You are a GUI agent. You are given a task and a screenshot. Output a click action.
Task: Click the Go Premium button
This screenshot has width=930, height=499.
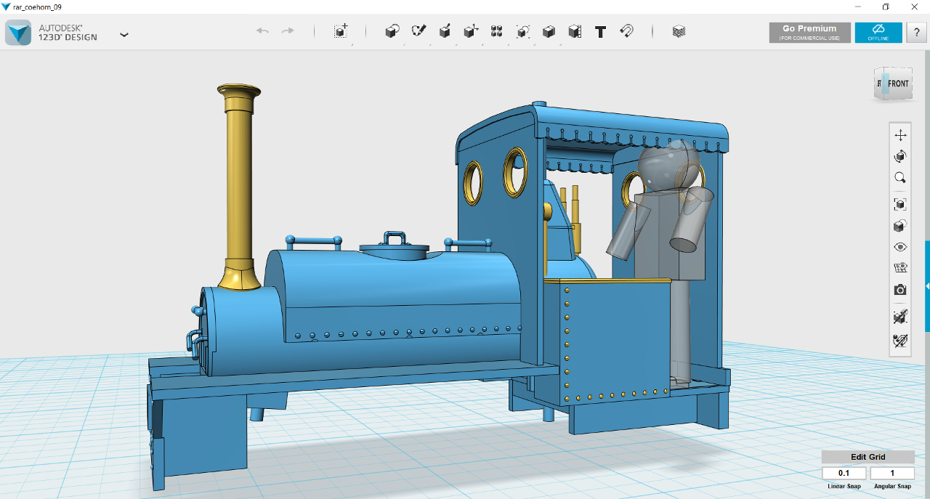click(x=810, y=33)
